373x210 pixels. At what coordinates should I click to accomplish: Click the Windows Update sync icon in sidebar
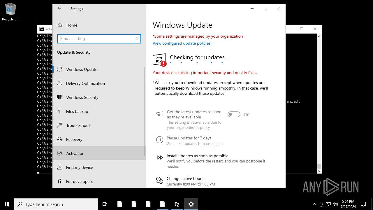coord(59,69)
